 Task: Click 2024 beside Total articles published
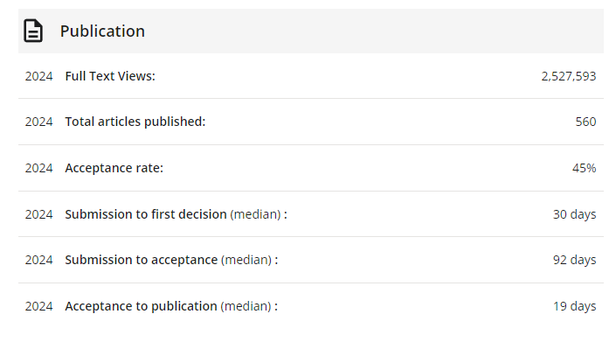tap(39, 122)
